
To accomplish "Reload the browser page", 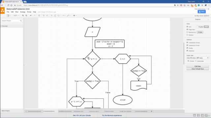I will pyautogui.click(x=8, y=5).
